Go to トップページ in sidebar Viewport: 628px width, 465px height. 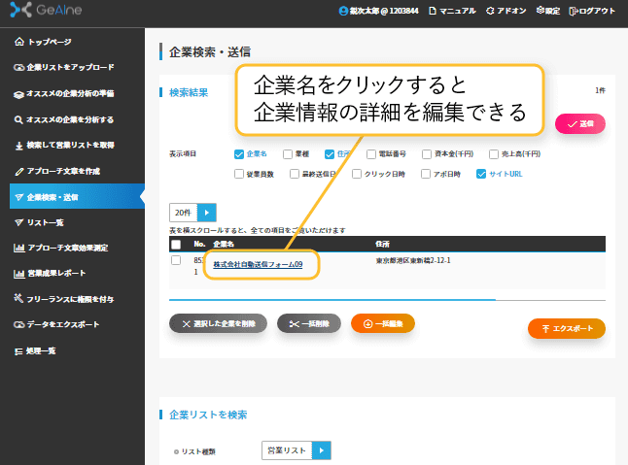(50, 42)
